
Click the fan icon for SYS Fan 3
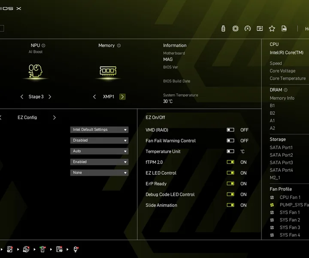tap(272, 227)
